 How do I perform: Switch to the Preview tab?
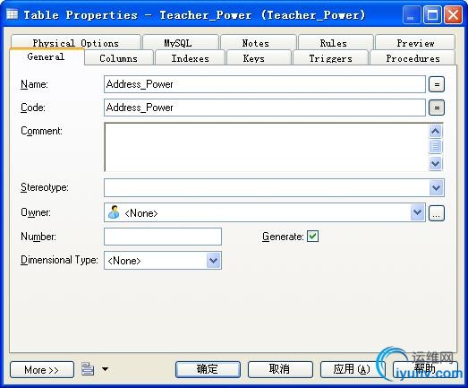tap(415, 43)
